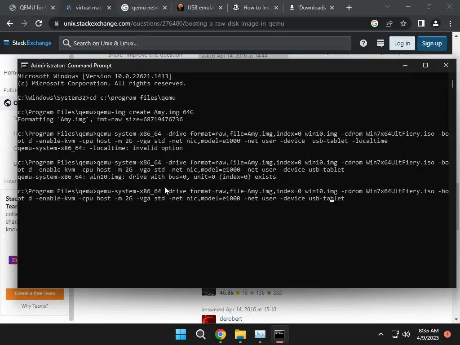
Task: Close the 'USB emula' tab
Action: (x=221, y=8)
